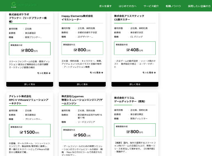The image size is (212, 156).
Task: Click the ゲームコンソールのための物理シミュレーション description
Action: 82,151
